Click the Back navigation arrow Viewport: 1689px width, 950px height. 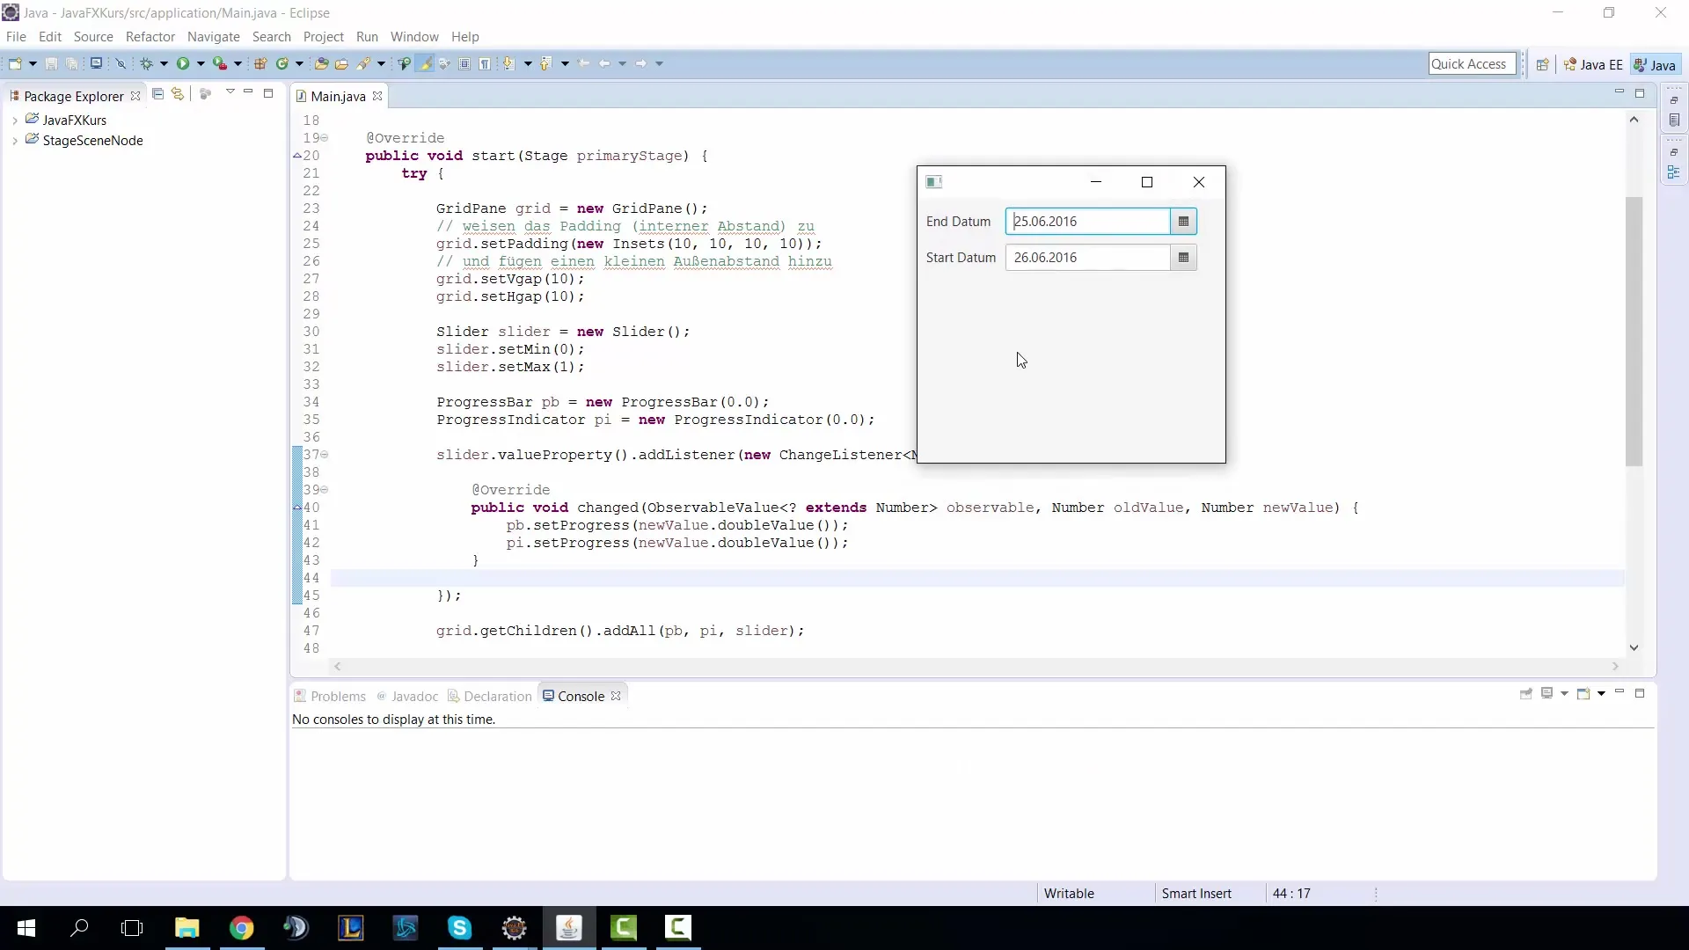pos(604,63)
